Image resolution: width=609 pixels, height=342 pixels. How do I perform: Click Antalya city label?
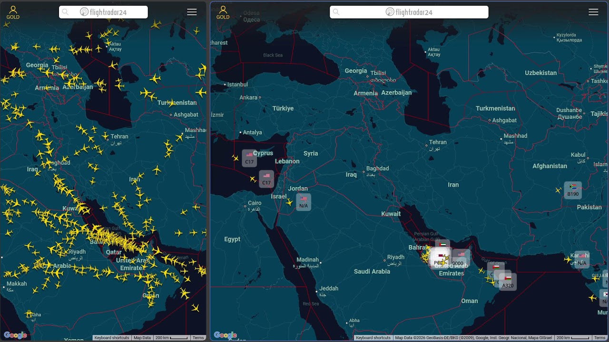pos(252,133)
